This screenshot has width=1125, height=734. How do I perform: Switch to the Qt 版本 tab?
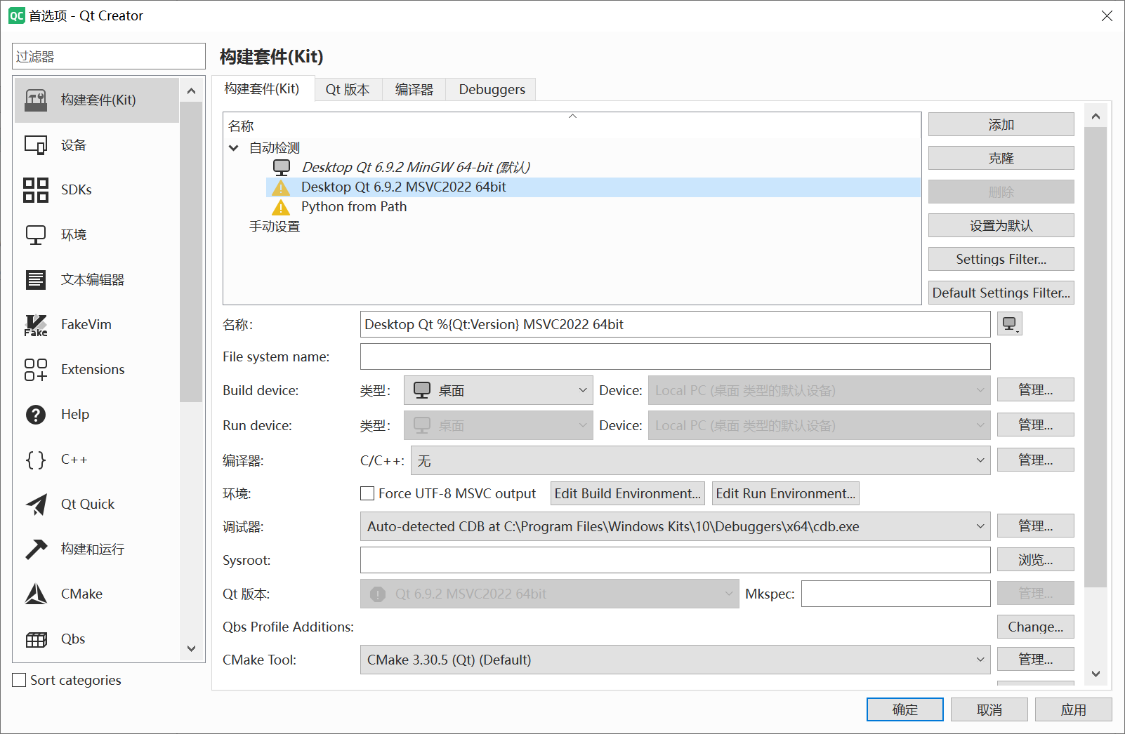(348, 90)
